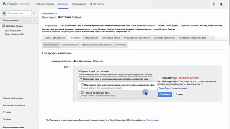The image size is (230, 129).
Task: Open the extra tabs dropdown arrow
Action: pos(212,38)
